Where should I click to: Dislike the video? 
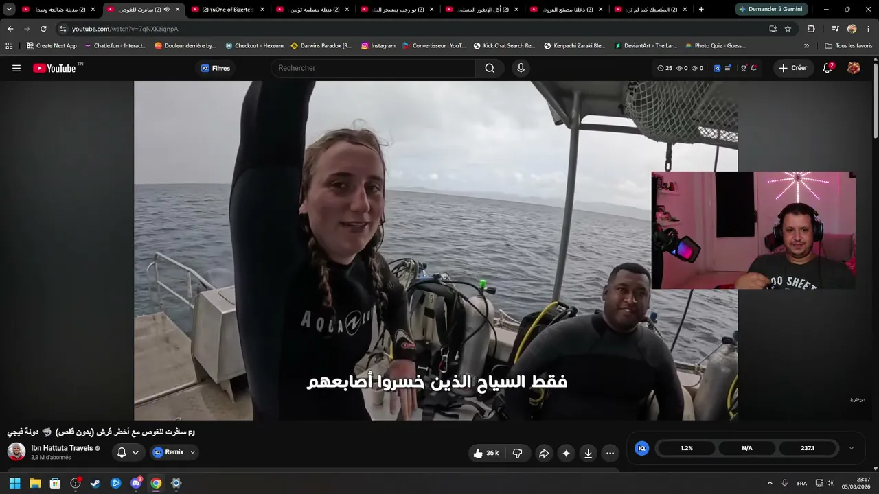[518, 453]
